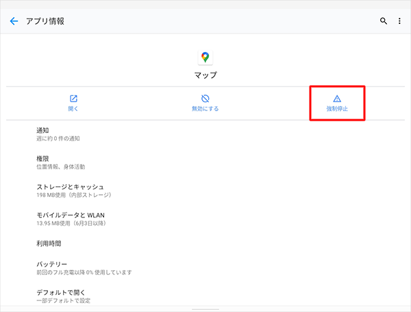Open the 通知 settings entry
Screen dimensions: 411x312
pos(58,134)
